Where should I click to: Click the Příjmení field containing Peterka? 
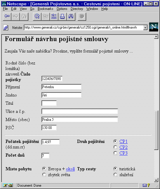pyautogui.click(x=62, y=87)
